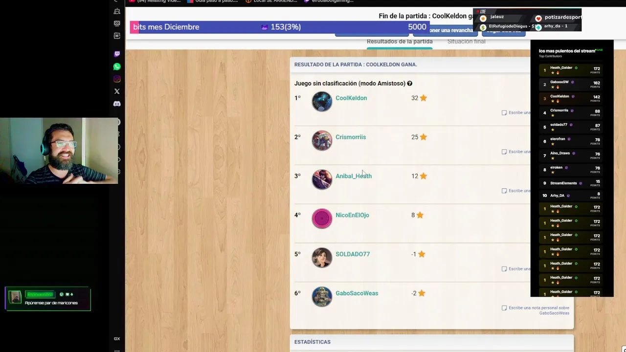Click the star beside CoolKeldon's 32 score
Image resolution: width=626 pixels, height=352 pixels.
coord(424,98)
